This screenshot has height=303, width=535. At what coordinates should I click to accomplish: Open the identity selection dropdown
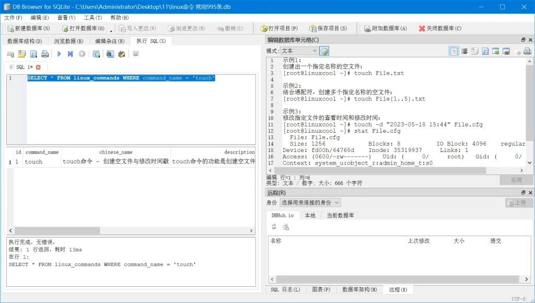[310, 203]
